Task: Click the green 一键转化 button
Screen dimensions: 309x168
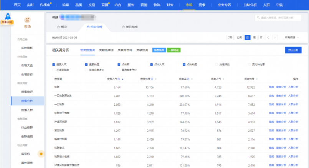Action: coord(174,50)
